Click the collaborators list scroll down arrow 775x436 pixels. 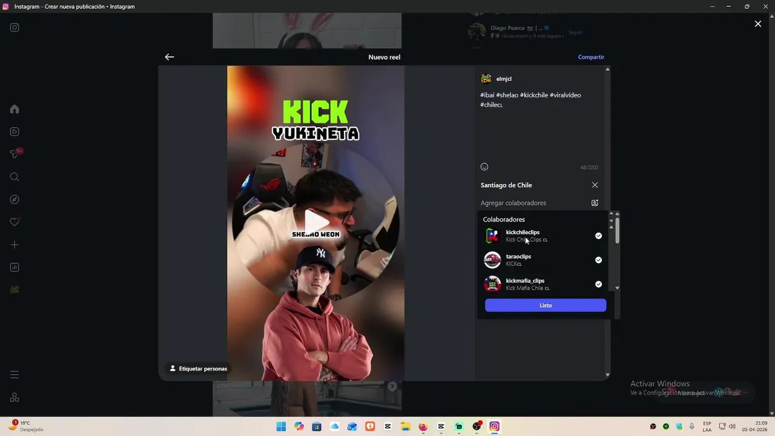[617, 288]
